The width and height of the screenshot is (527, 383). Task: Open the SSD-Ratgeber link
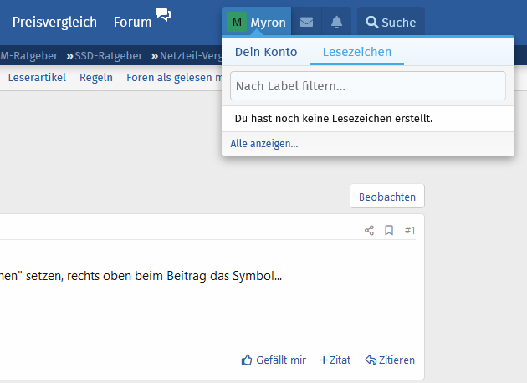pos(108,55)
